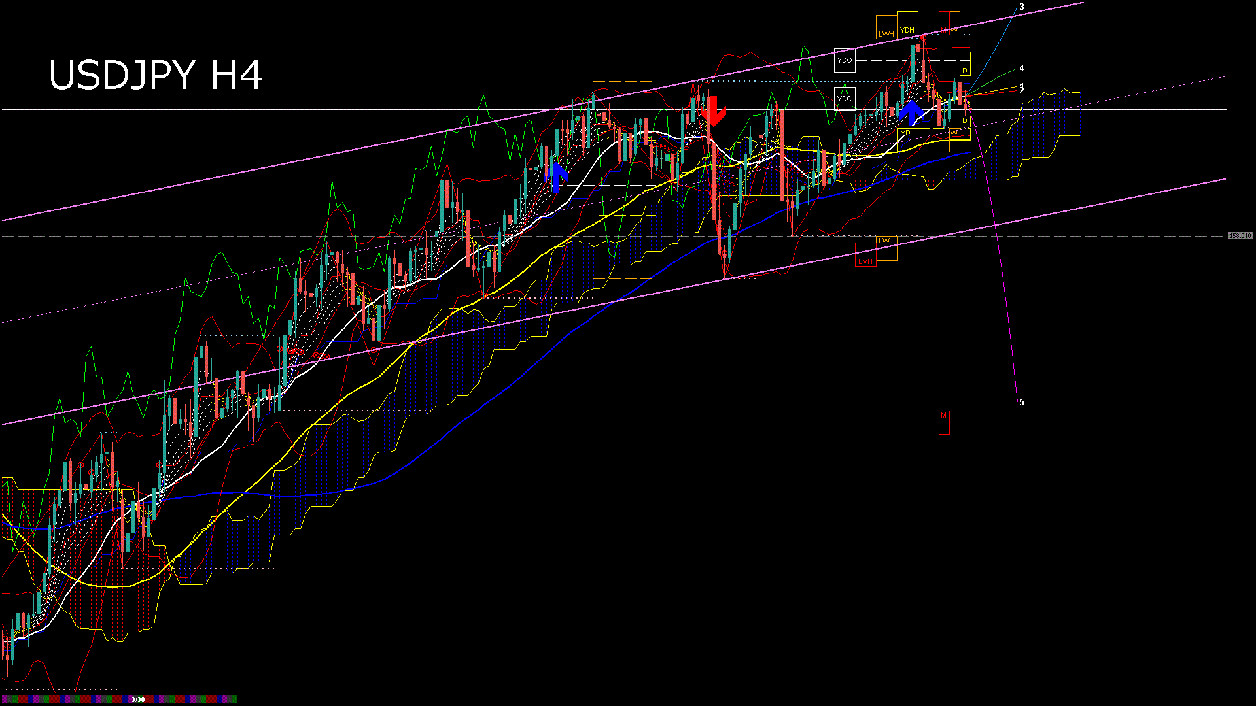Select the blue upward signal arrow near YDL

911,112
